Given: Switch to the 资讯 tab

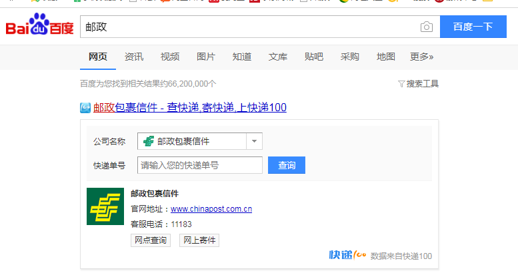Looking at the screenshot, I should 134,57.
